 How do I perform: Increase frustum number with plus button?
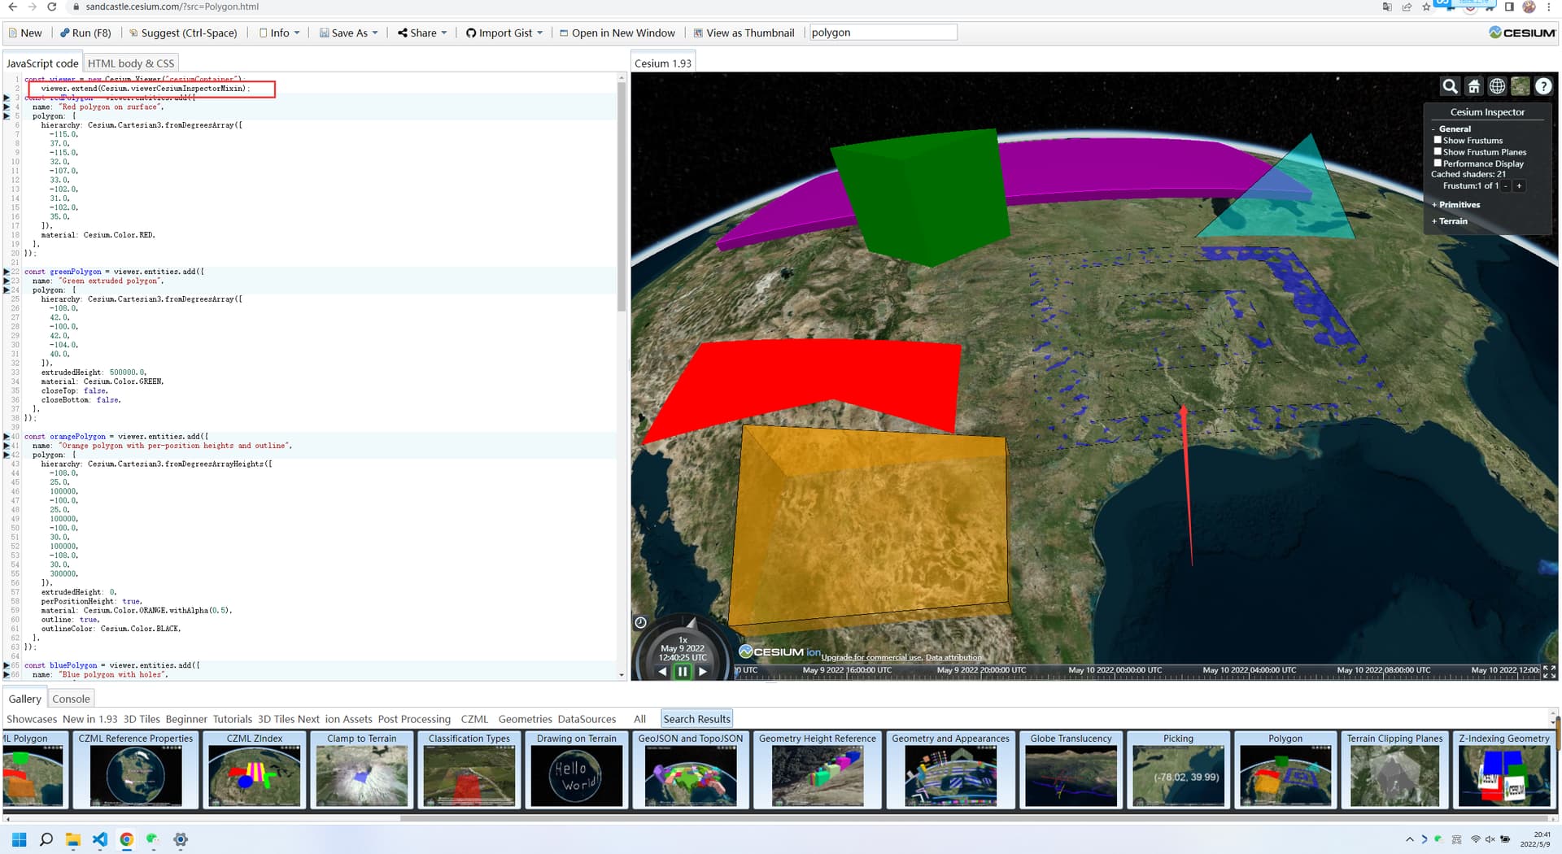point(1518,185)
